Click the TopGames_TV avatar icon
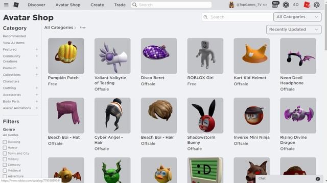327x183 pixels. tap(231, 5)
